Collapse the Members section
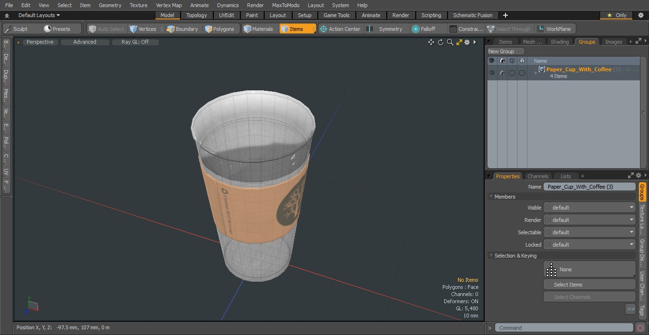The image size is (649, 335). pos(491,197)
